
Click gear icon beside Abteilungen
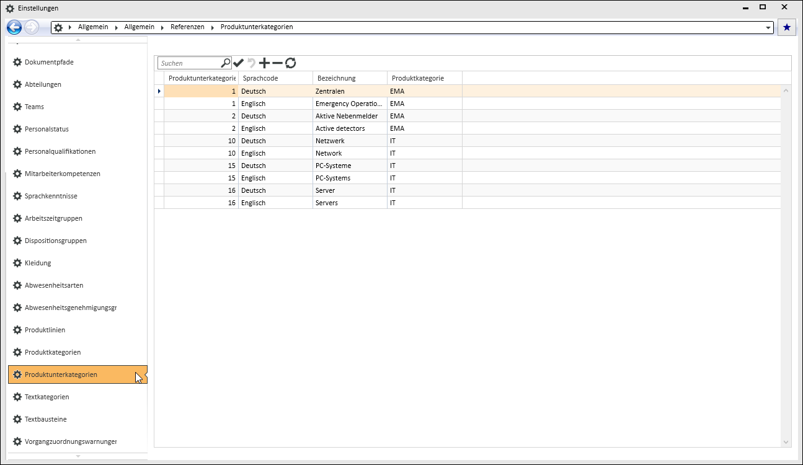pos(17,84)
